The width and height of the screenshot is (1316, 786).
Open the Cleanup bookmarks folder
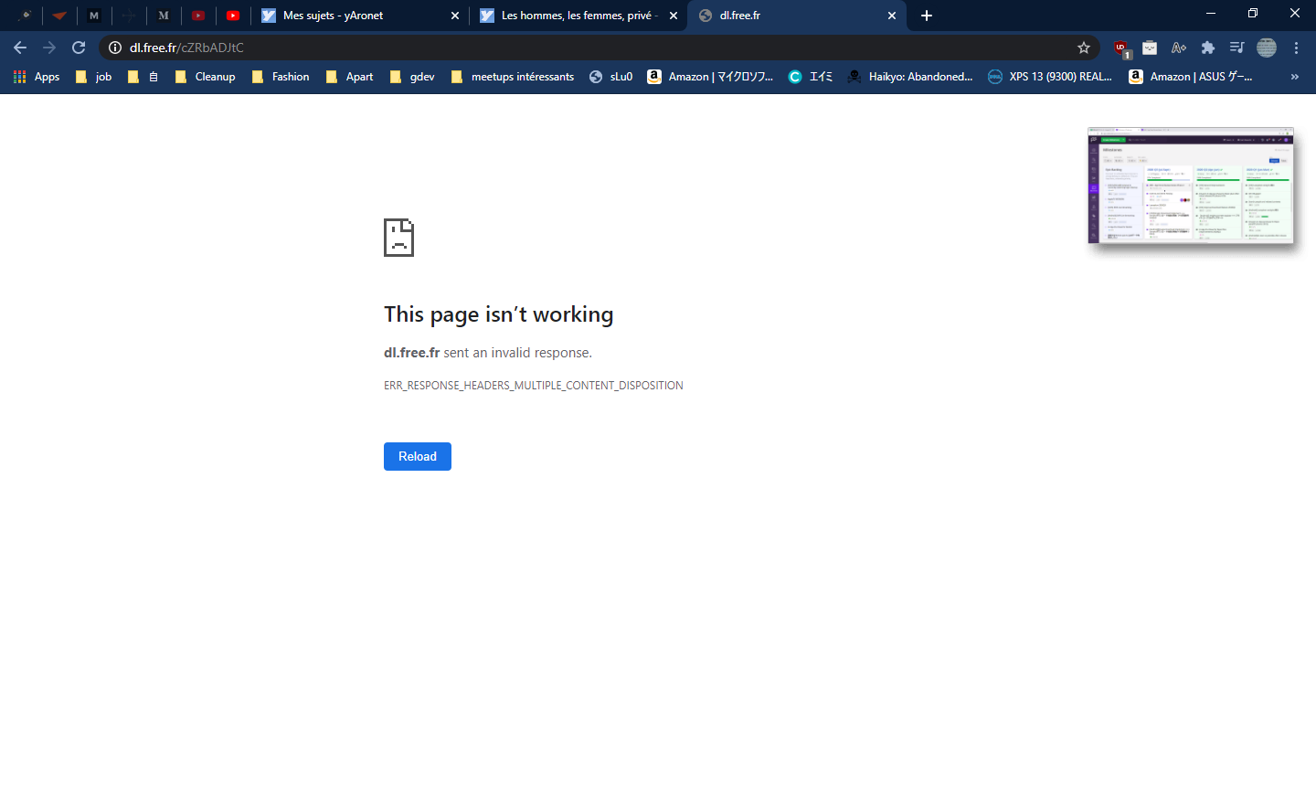pyautogui.click(x=206, y=77)
